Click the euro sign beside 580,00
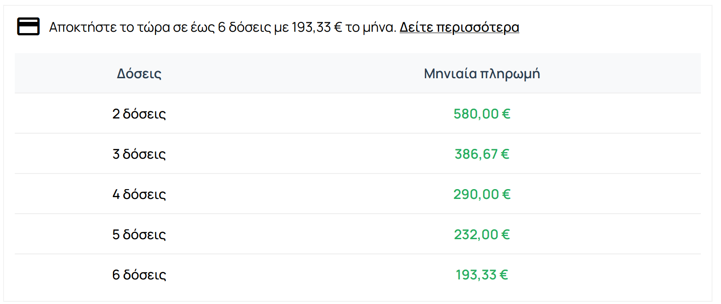721x304 pixels. click(x=506, y=114)
